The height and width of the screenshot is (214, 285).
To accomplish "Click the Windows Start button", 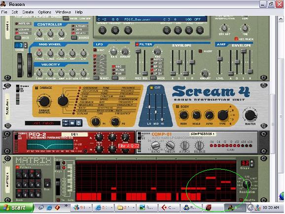I will 17,208.
